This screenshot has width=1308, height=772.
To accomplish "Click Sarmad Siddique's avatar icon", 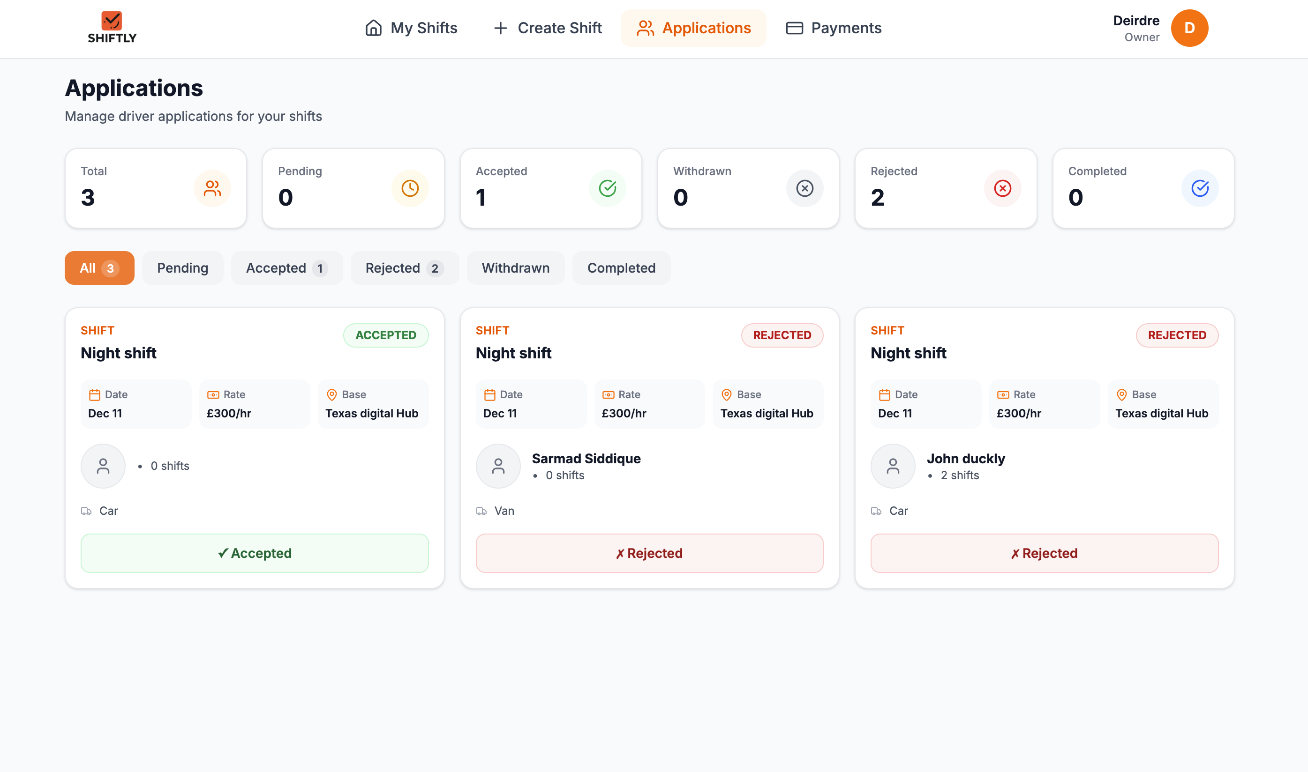I will pos(498,466).
